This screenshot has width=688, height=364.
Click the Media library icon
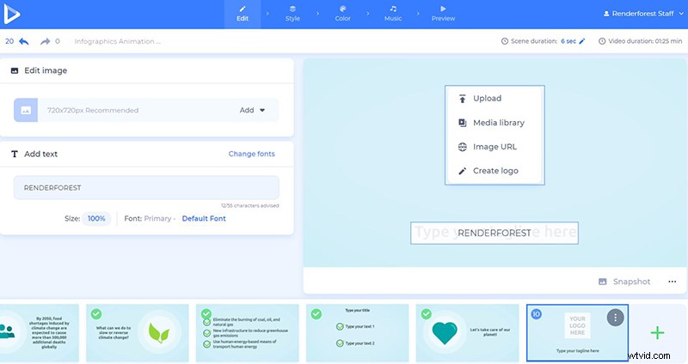pyautogui.click(x=462, y=123)
